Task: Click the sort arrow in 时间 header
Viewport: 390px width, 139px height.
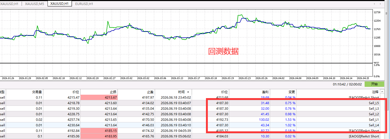Action: pos(188,92)
